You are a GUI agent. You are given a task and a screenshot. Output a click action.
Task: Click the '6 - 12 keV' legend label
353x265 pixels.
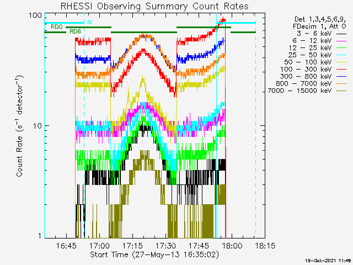pyautogui.click(x=312, y=41)
